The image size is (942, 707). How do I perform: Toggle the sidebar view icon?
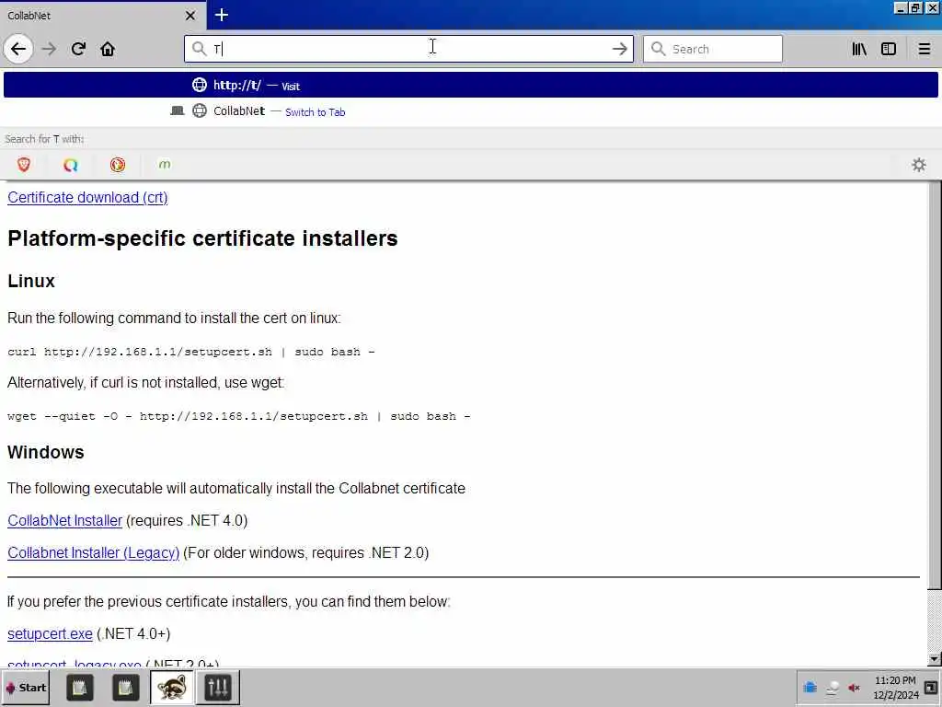(889, 49)
